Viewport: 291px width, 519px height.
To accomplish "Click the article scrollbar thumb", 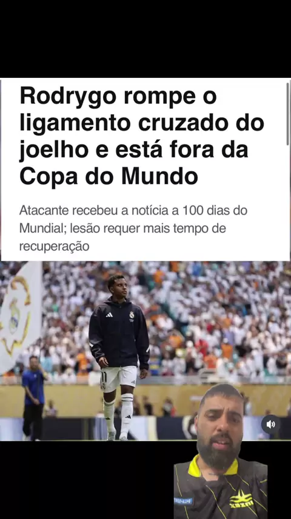I will pos(288,113).
